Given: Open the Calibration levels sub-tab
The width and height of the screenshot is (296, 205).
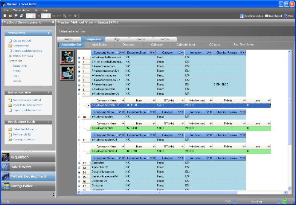Looking at the screenshot, I should coord(186,45).
